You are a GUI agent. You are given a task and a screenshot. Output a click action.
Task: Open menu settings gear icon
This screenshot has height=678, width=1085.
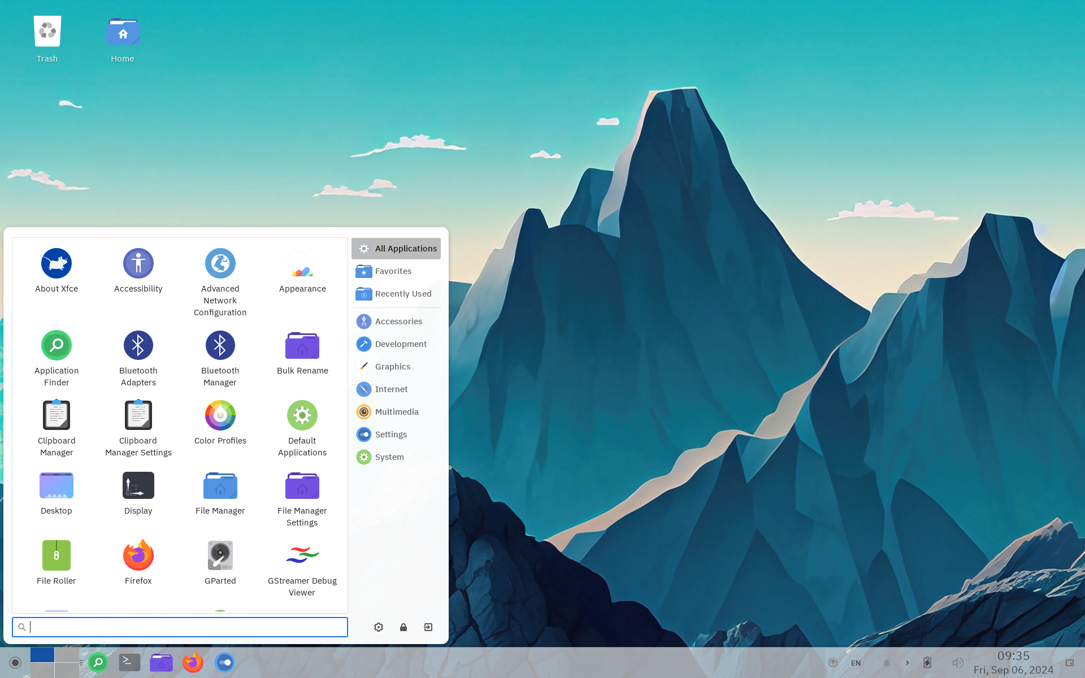pyautogui.click(x=379, y=627)
